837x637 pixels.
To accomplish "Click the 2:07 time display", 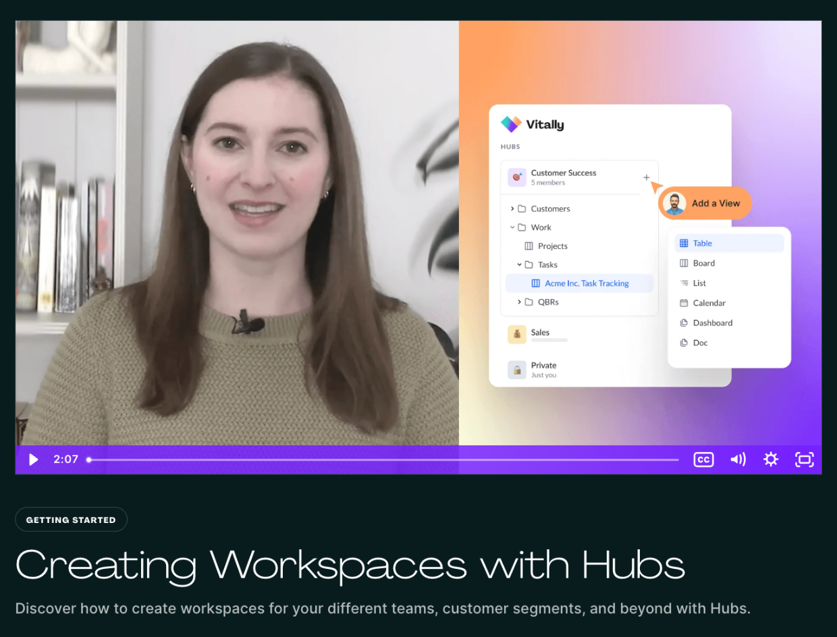I will [66, 460].
